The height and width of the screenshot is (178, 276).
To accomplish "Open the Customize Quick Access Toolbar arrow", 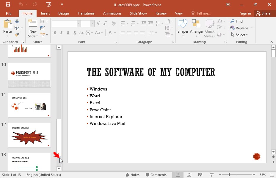I will 62,4.
